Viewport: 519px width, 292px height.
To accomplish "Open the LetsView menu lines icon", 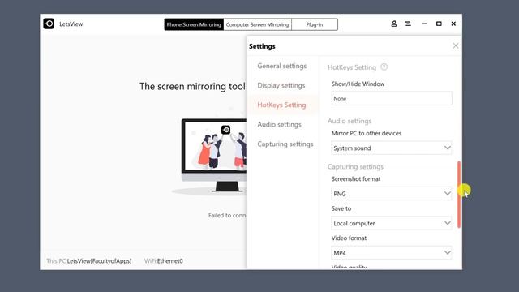I will point(408,24).
